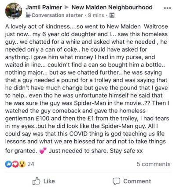176x187 pixels.
Task: Click the Conversation starter label
Action: click(x=57, y=15)
